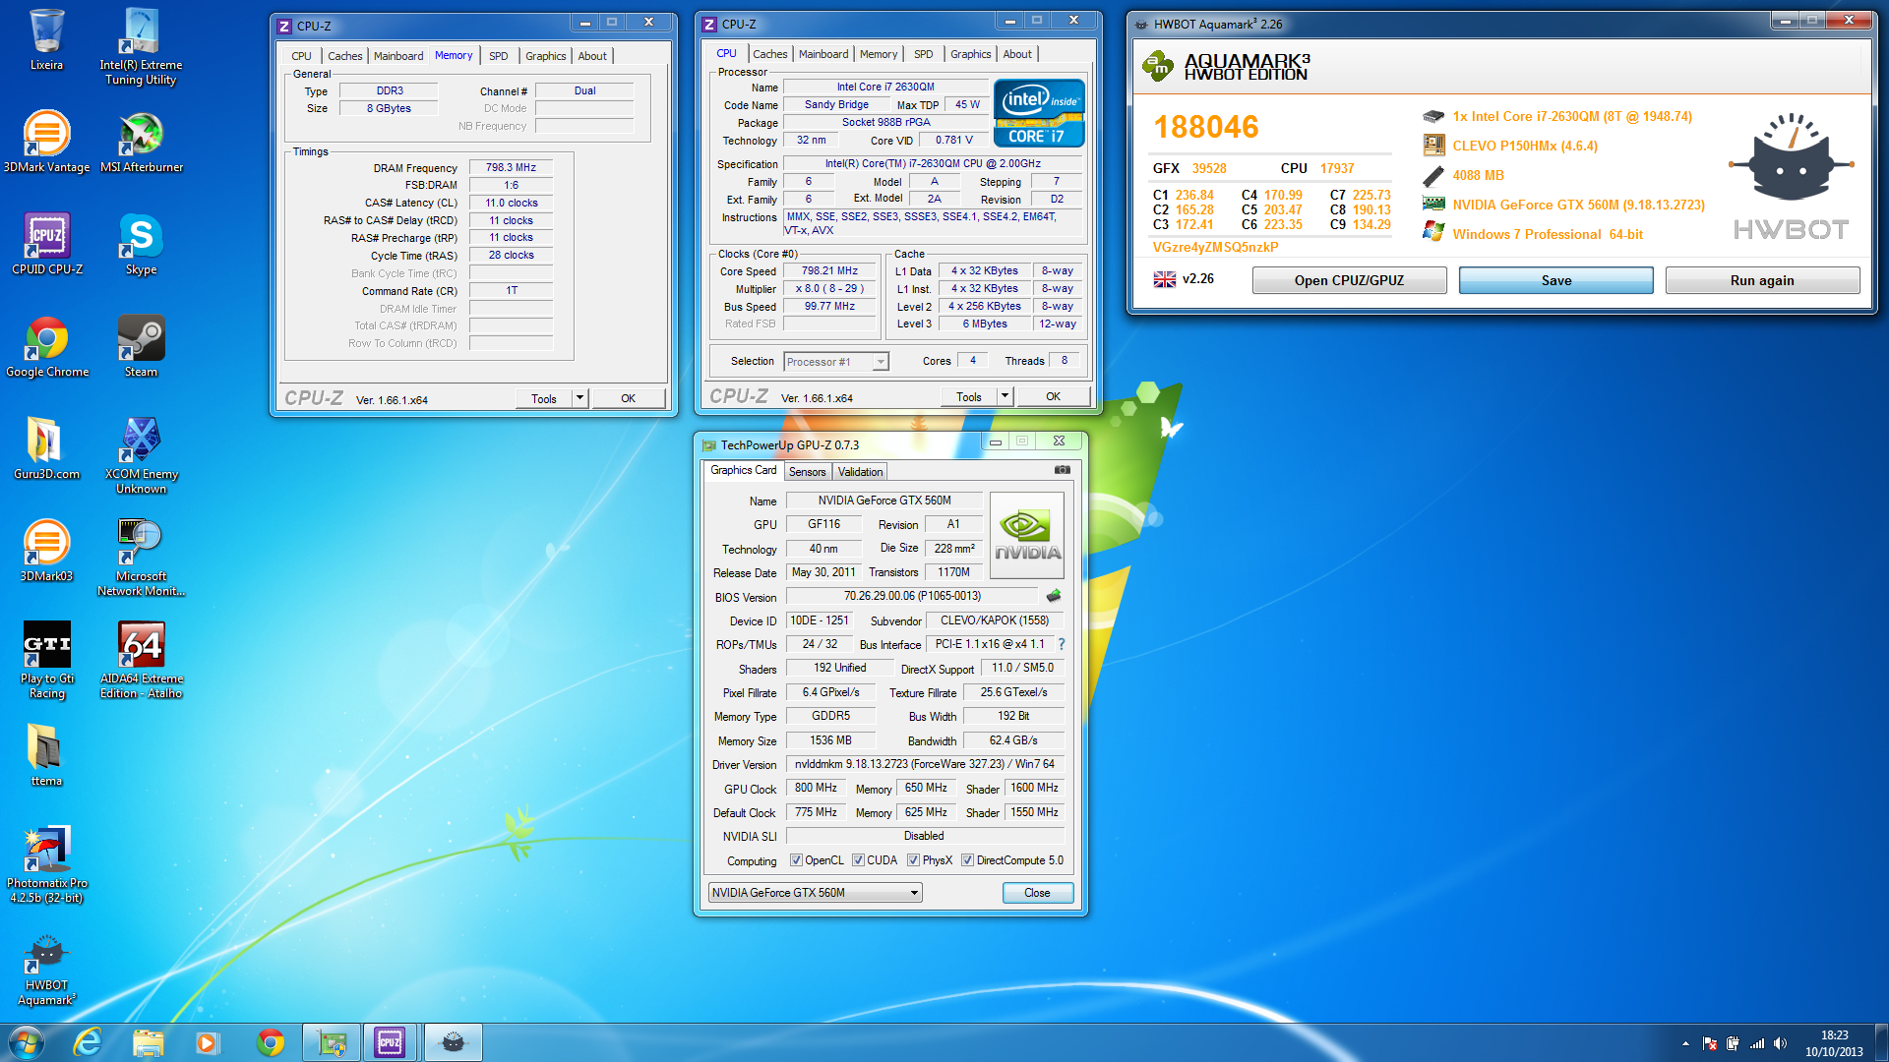Open GPU selection dropdown GTX 560M
Image resolution: width=1889 pixels, height=1062 pixels.
pyautogui.click(x=815, y=893)
